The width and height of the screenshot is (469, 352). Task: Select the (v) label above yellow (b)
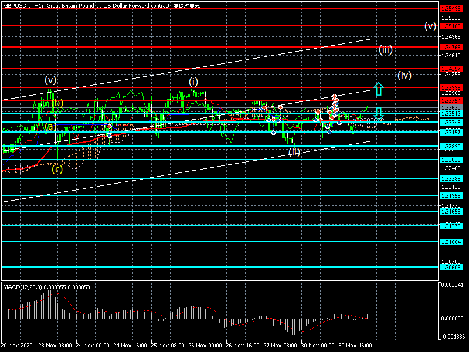pyautogui.click(x=50, y=80)
